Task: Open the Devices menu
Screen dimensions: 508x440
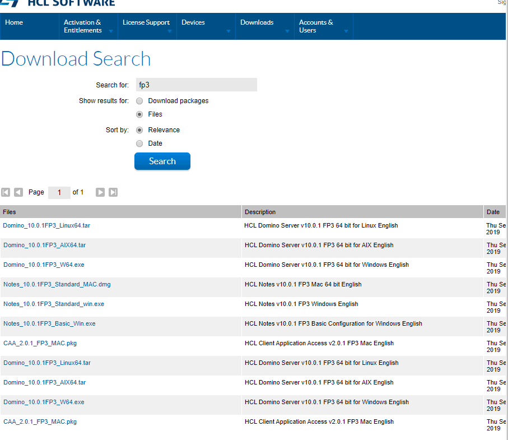Action: pos(206,26)
